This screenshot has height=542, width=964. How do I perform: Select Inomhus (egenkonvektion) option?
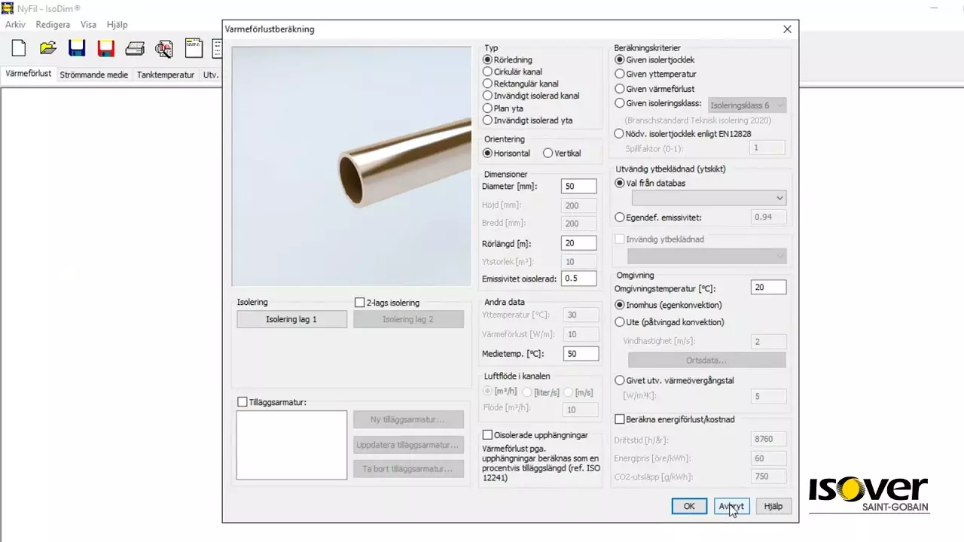(620, 305)
